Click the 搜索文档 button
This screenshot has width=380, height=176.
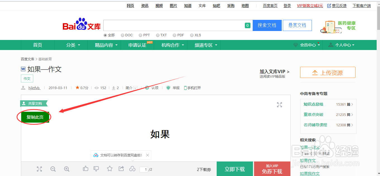(267, 25)
